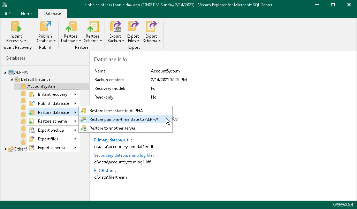Choose Restore point-in-time state to ALPHA
The width and height of the screenshot is (357, 209).
tap(125, 119)
